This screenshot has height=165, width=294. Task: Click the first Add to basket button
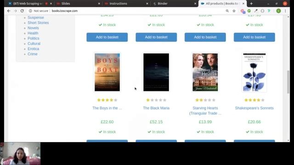point(107,37)
